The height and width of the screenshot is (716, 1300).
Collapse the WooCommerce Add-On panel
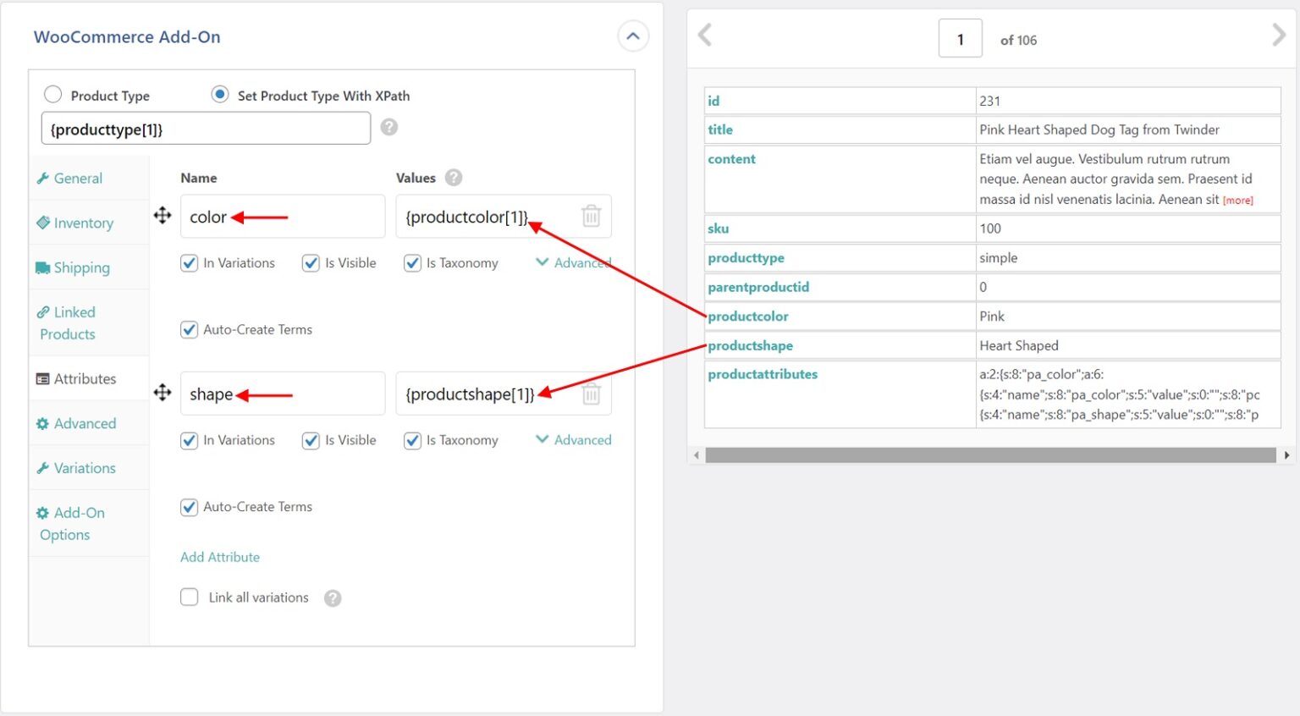click(x=633, y=36)
